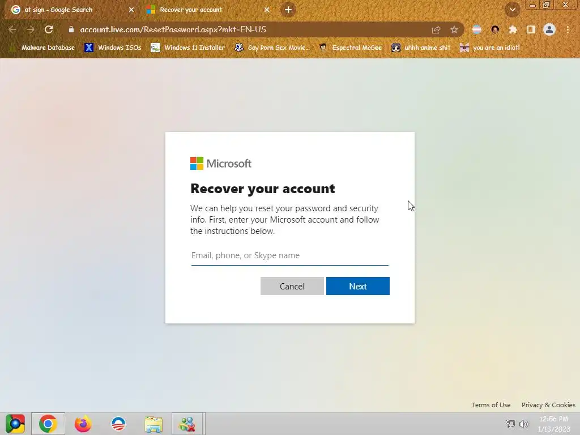Open the Windows ISOs bookmark
Screen dimensions: 580x435
(x=113, y=48)
